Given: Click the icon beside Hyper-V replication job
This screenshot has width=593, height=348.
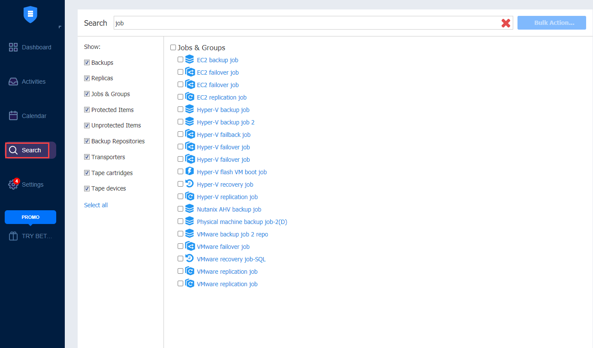Looking at the screenshot, I should pyautogui.click(x=190, y=197).
